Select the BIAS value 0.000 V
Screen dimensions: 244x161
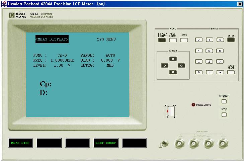tap(110, 60)
